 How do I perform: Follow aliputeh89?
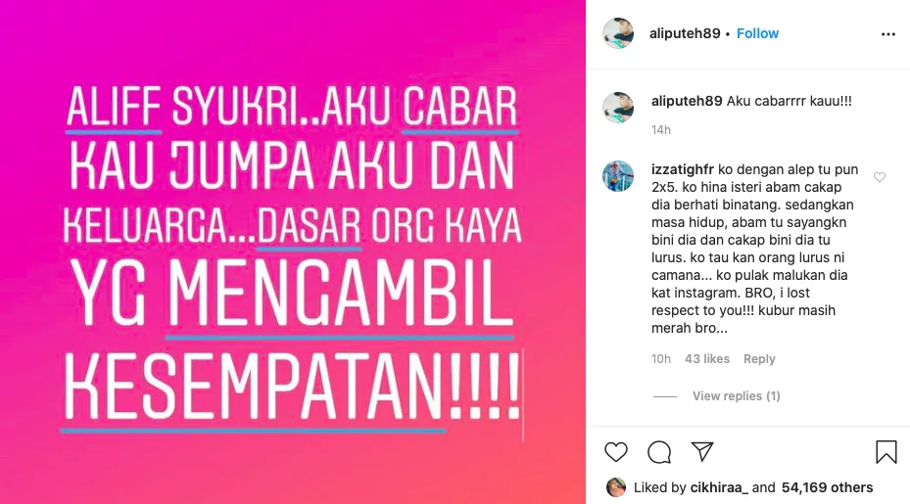click(757, 33)
